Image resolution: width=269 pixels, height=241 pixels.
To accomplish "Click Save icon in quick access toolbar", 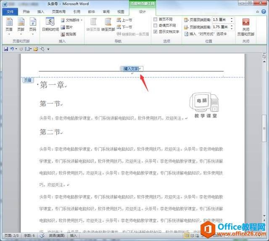I will pyautogui.click(x=6, y=49).
